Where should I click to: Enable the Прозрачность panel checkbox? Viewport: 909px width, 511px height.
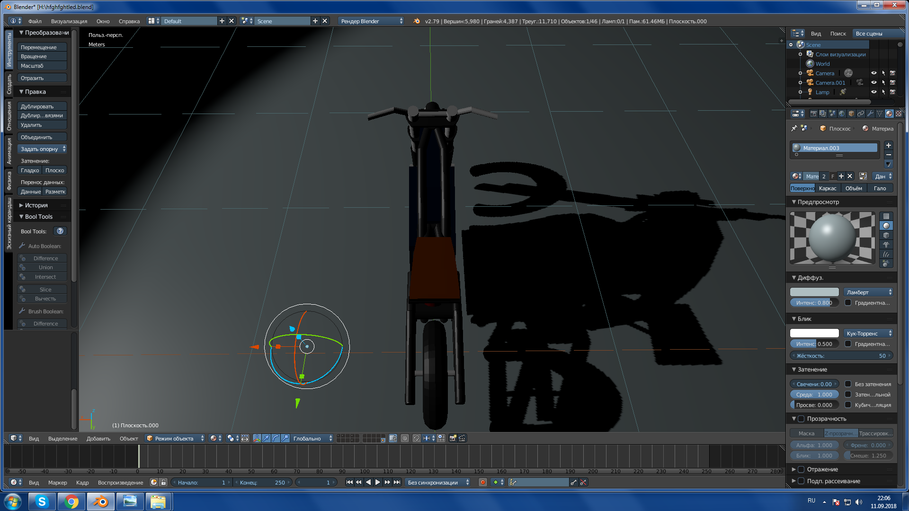tap(801, 419)
